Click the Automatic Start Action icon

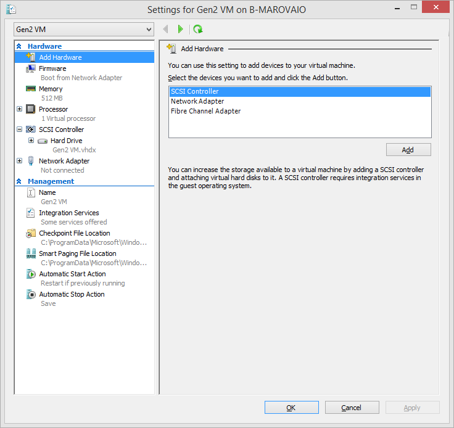[31, 274]
